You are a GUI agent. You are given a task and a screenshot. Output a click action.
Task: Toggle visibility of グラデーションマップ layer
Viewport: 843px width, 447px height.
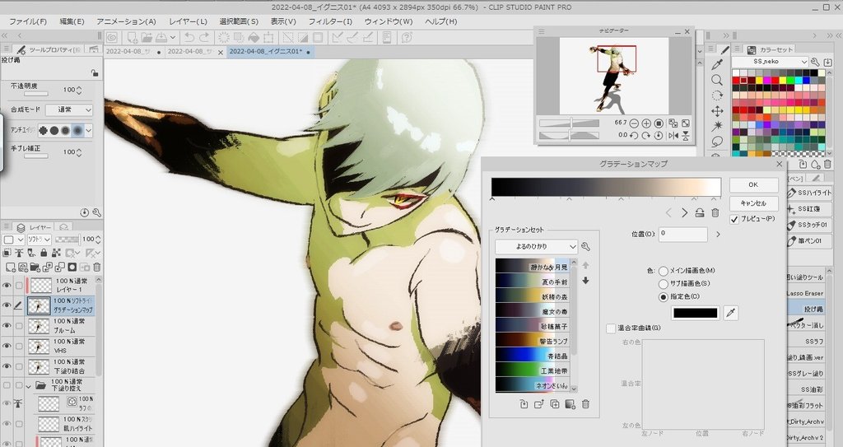7,305
